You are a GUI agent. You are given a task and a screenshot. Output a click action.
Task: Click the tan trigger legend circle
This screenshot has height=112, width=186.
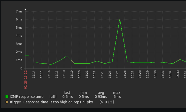tap(7, 102)
